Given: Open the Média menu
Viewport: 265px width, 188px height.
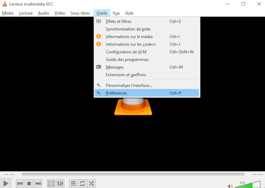Looking at the screenshot, I should 8,13.
